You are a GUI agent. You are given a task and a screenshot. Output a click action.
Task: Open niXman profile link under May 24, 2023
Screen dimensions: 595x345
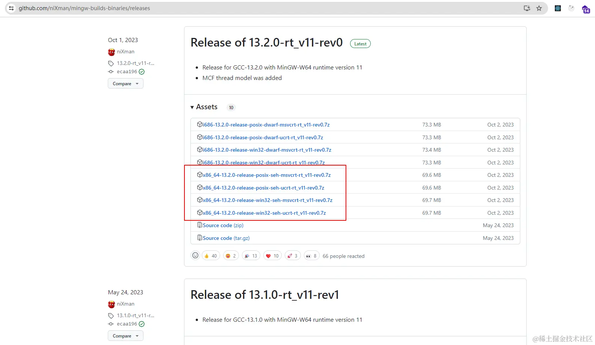(125, 304)
